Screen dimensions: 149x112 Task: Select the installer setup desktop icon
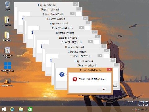coord(7,53)
